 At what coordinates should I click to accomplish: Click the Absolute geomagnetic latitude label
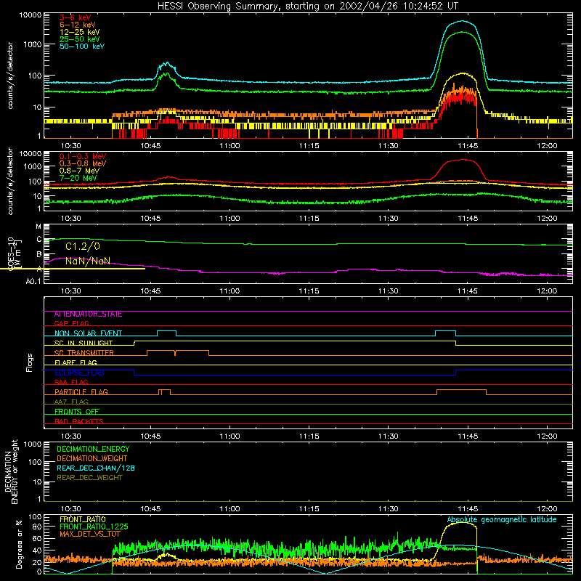click(x=502, y=520)
